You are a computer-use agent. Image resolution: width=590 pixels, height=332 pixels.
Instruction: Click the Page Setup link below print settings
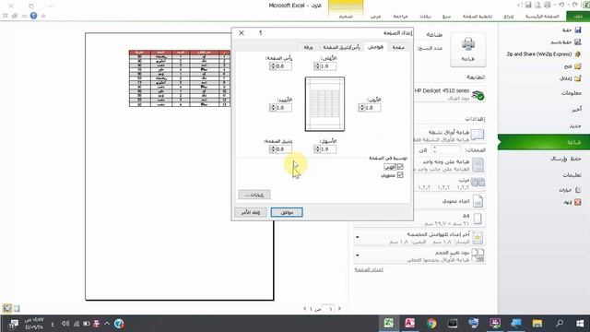point(369,269)
